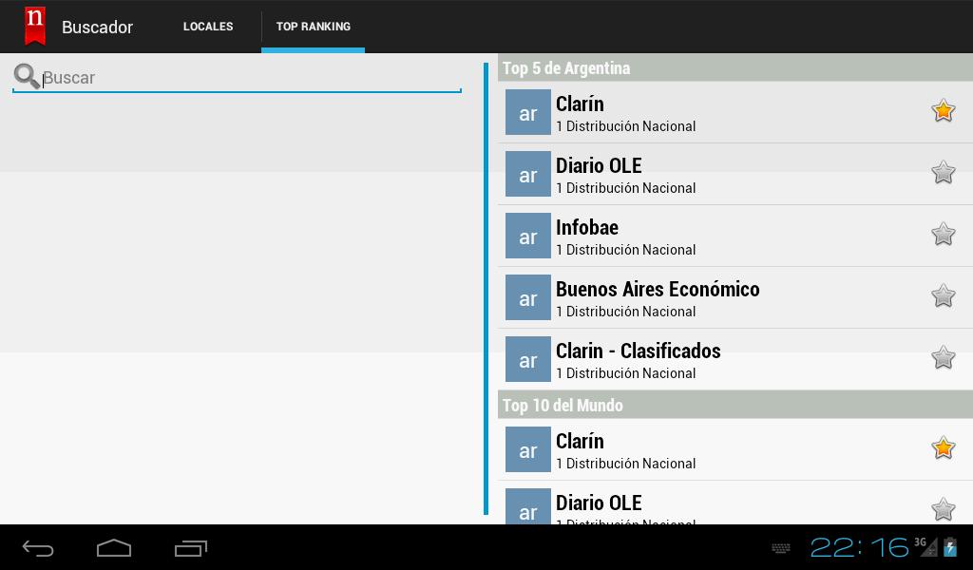Tap the red app logo icon
The image size is (973, 570).
(35, 26)
